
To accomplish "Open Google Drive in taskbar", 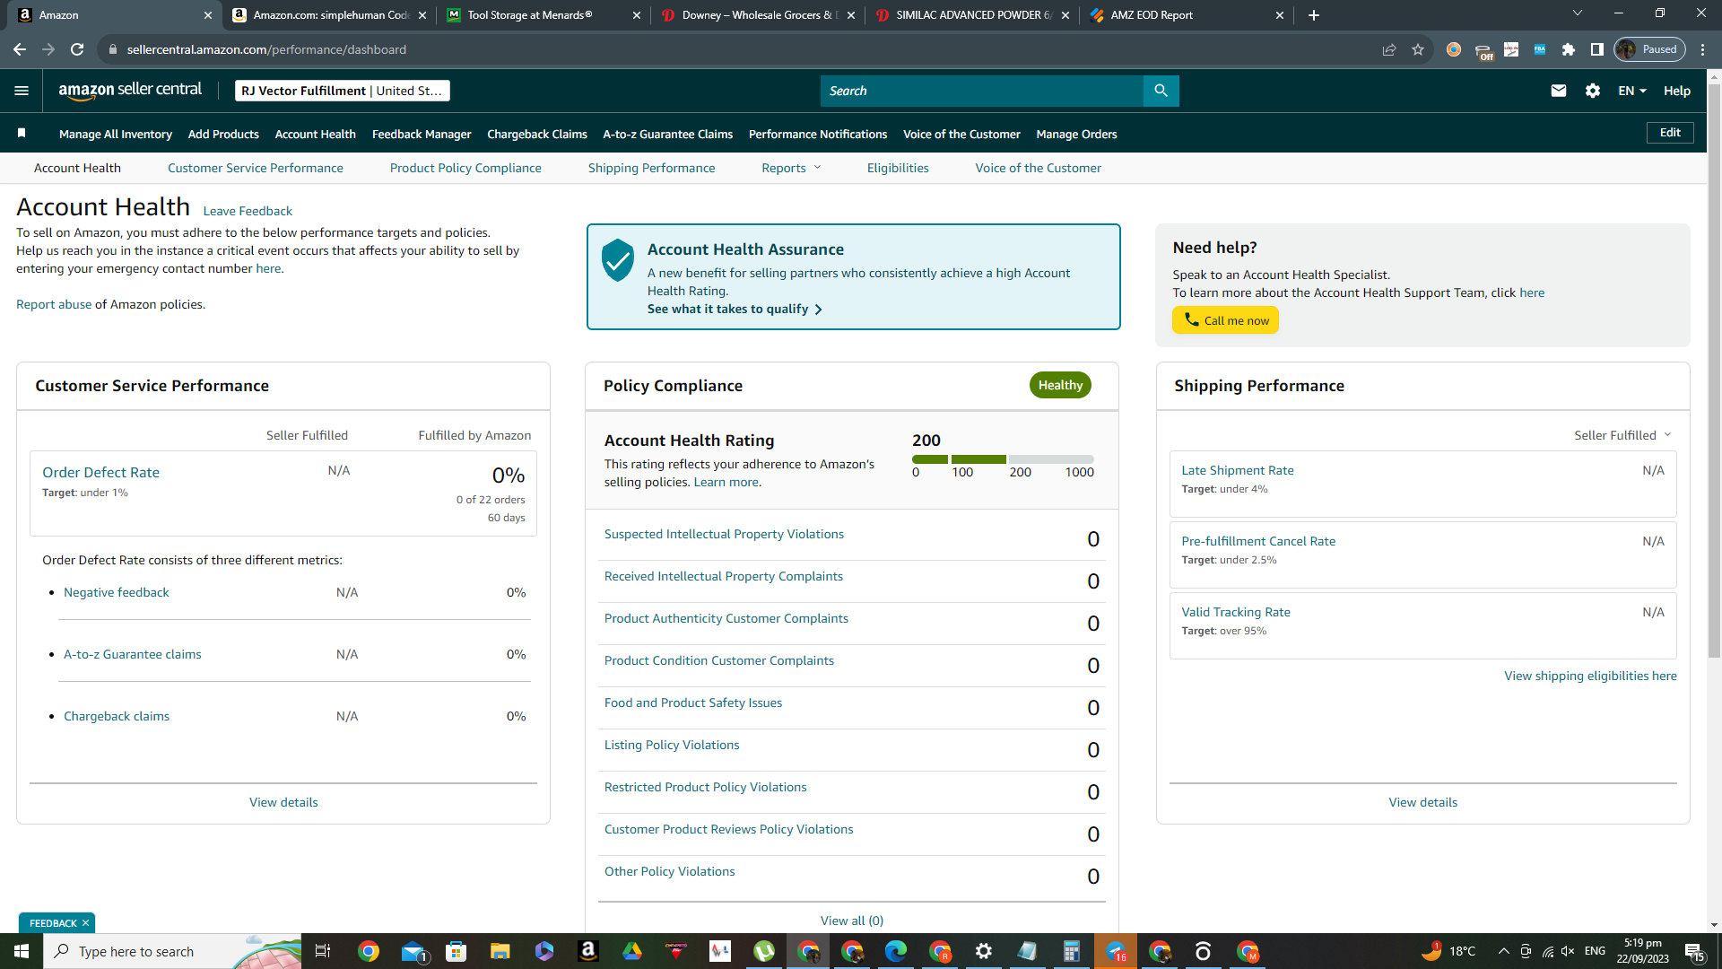I will tap(632, 951).
